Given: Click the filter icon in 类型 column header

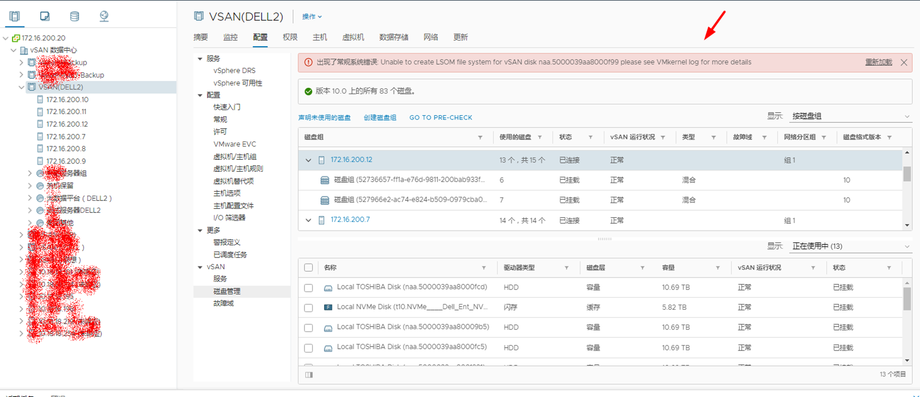Looking at the screenshot, I should (x=713, y=138).
